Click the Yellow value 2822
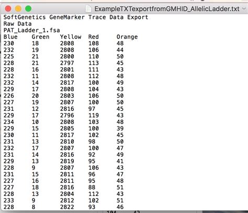Viewport: 248px width, 213px height. point(67,207)
